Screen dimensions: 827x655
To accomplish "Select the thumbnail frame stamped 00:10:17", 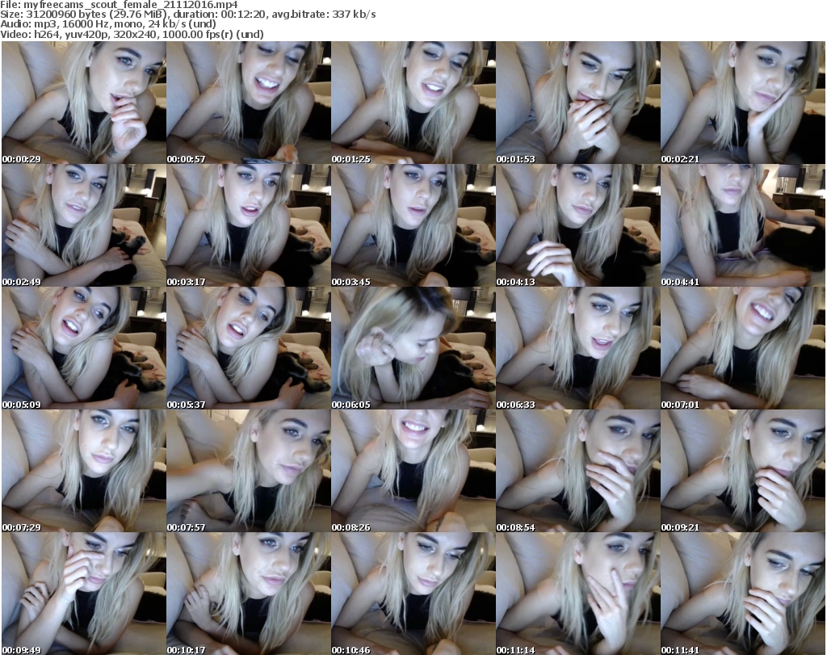I will [249, 594].
